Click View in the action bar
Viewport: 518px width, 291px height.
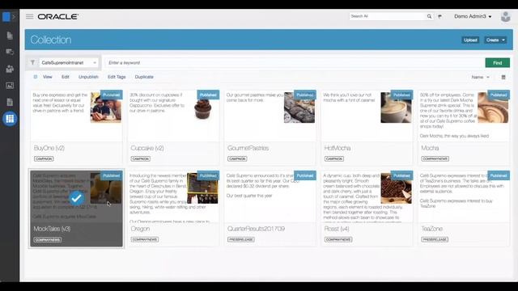click(48, 77)
